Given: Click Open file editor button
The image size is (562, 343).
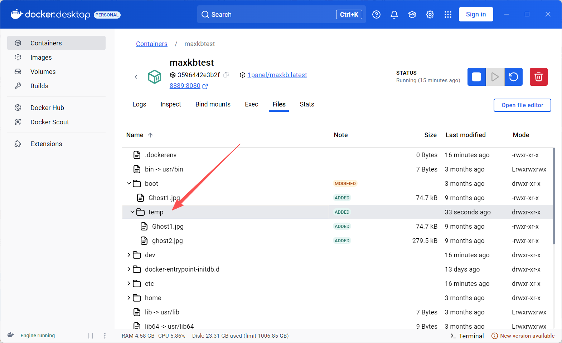Looking at the screenshot, I should coord(522,105).
